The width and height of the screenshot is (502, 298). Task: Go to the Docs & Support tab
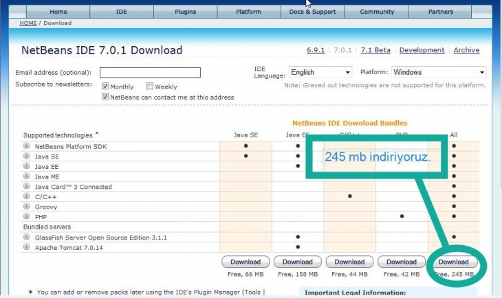[312, 12]
